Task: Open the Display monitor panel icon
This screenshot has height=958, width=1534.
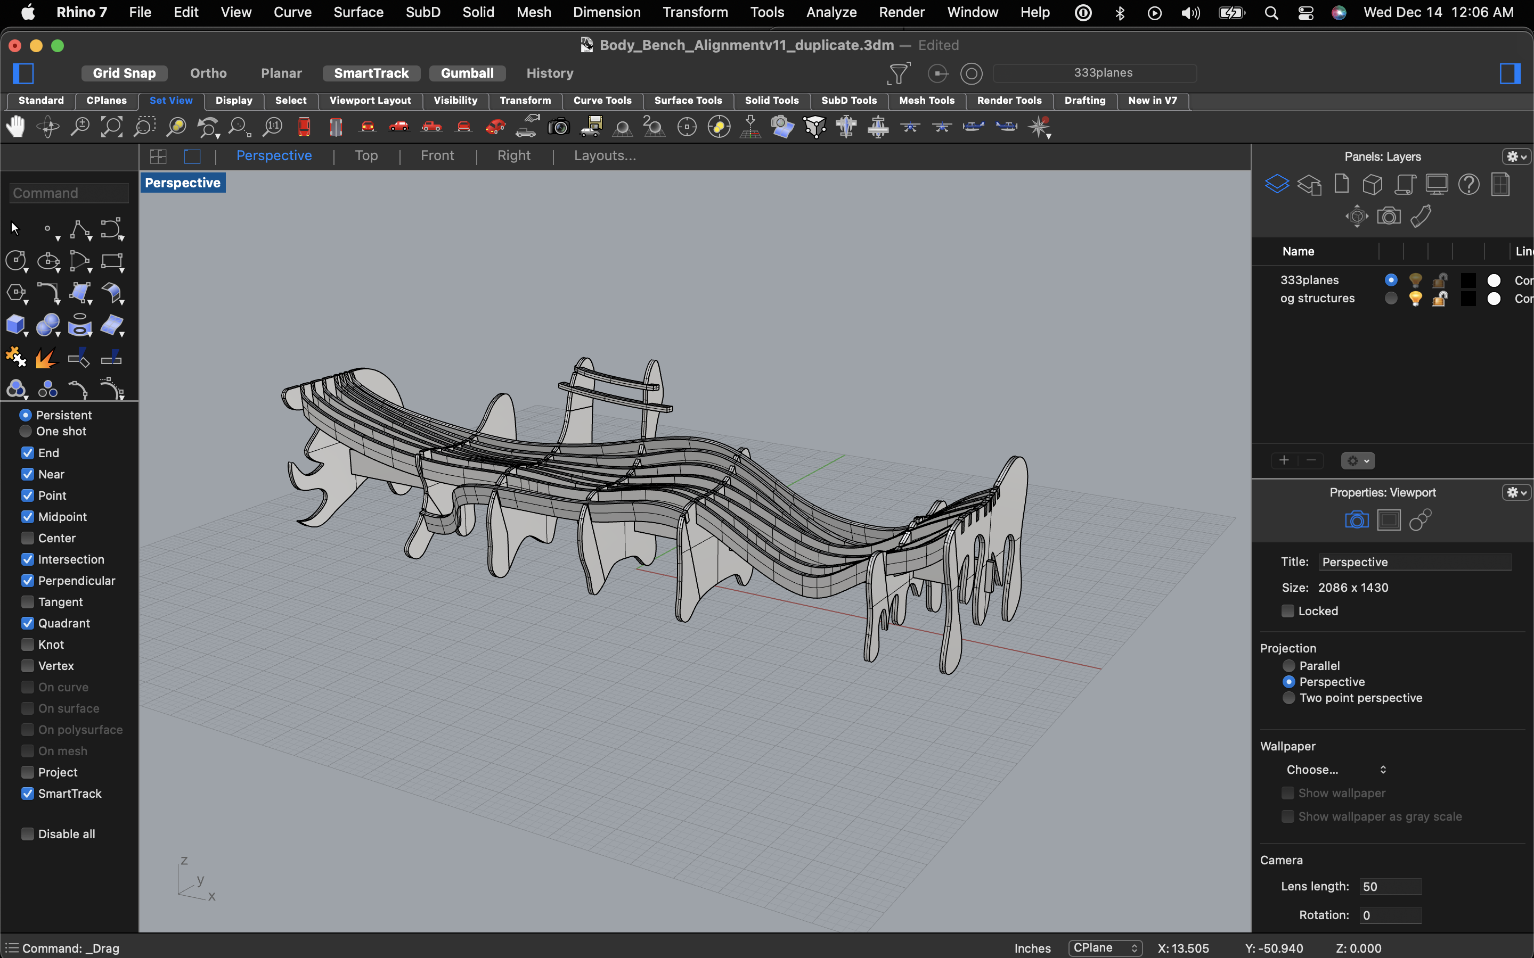Action: 1437,184
